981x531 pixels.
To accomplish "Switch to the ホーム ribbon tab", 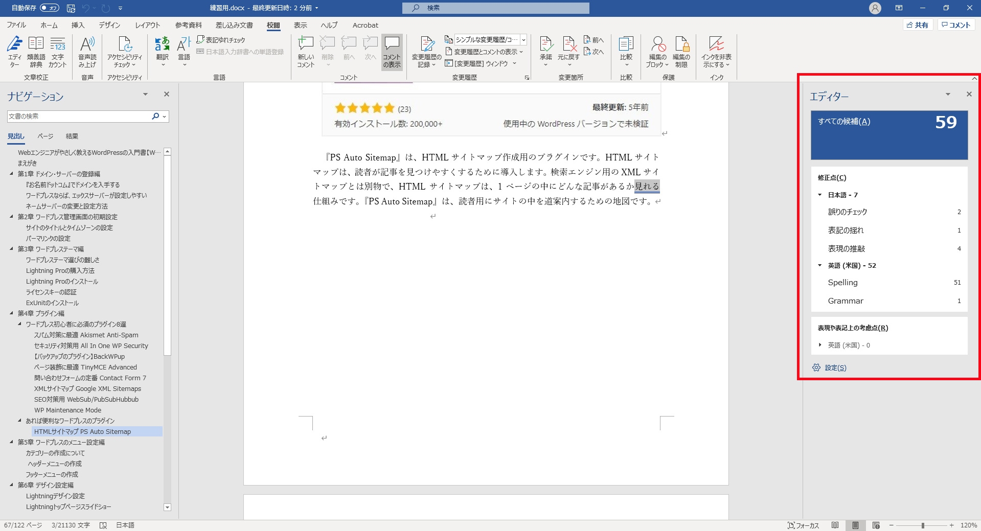I will point(49,25).
